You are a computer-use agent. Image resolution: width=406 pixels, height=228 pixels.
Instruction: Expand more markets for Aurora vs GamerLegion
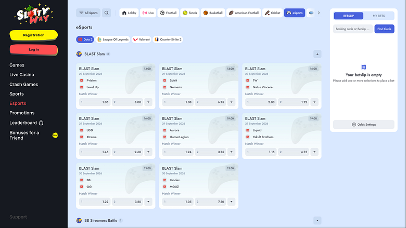point(232,152)
